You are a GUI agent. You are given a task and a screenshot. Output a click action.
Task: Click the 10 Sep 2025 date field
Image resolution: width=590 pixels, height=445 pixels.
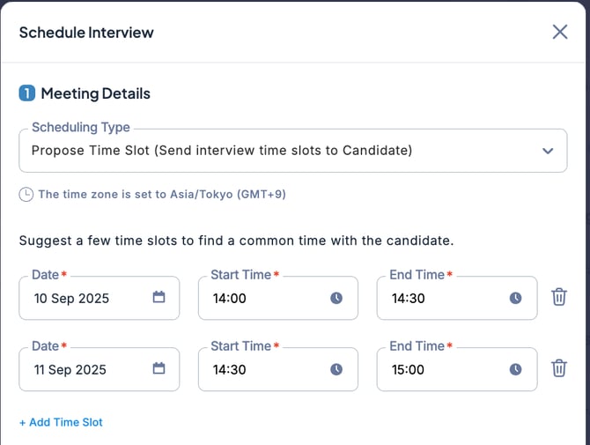coord(84,298)
